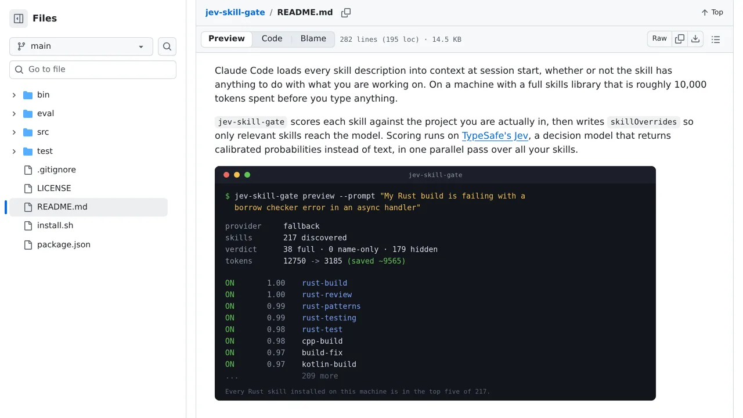Viewport: 743px width, 418px height.
Task: Expand the test folder chevron
Action: [14, 151]
